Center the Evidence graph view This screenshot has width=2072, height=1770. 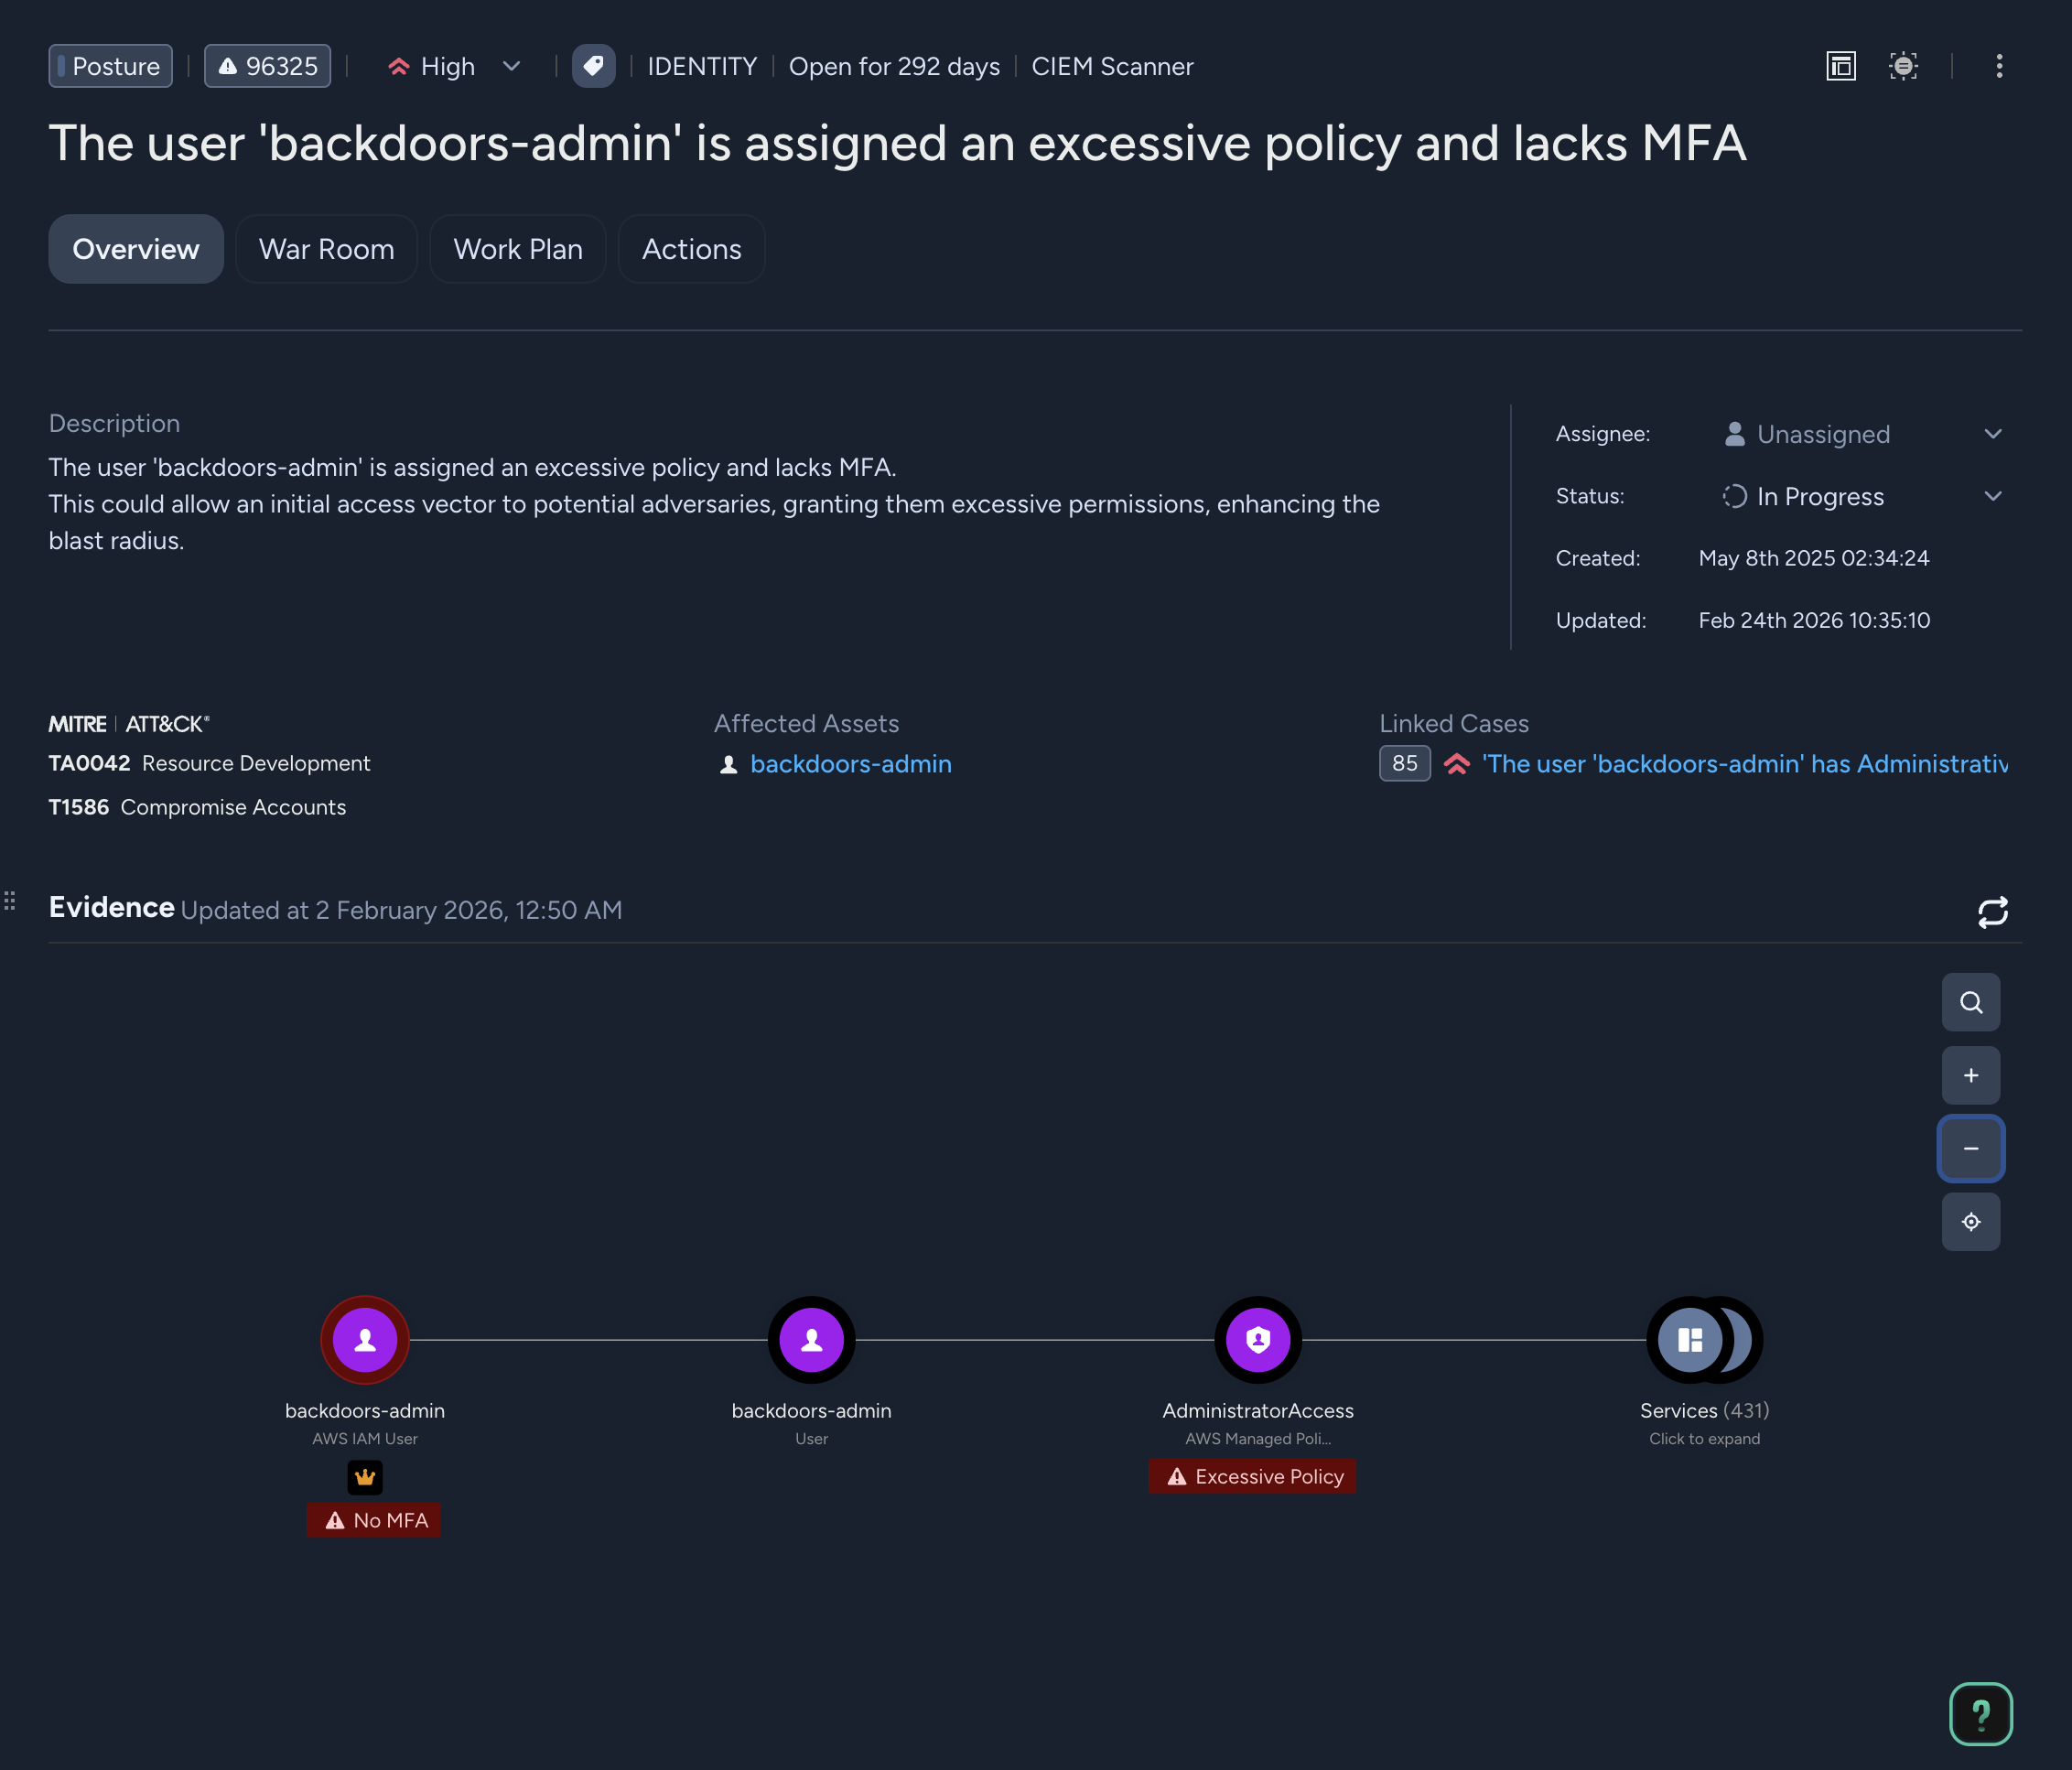point(1971,1221)
